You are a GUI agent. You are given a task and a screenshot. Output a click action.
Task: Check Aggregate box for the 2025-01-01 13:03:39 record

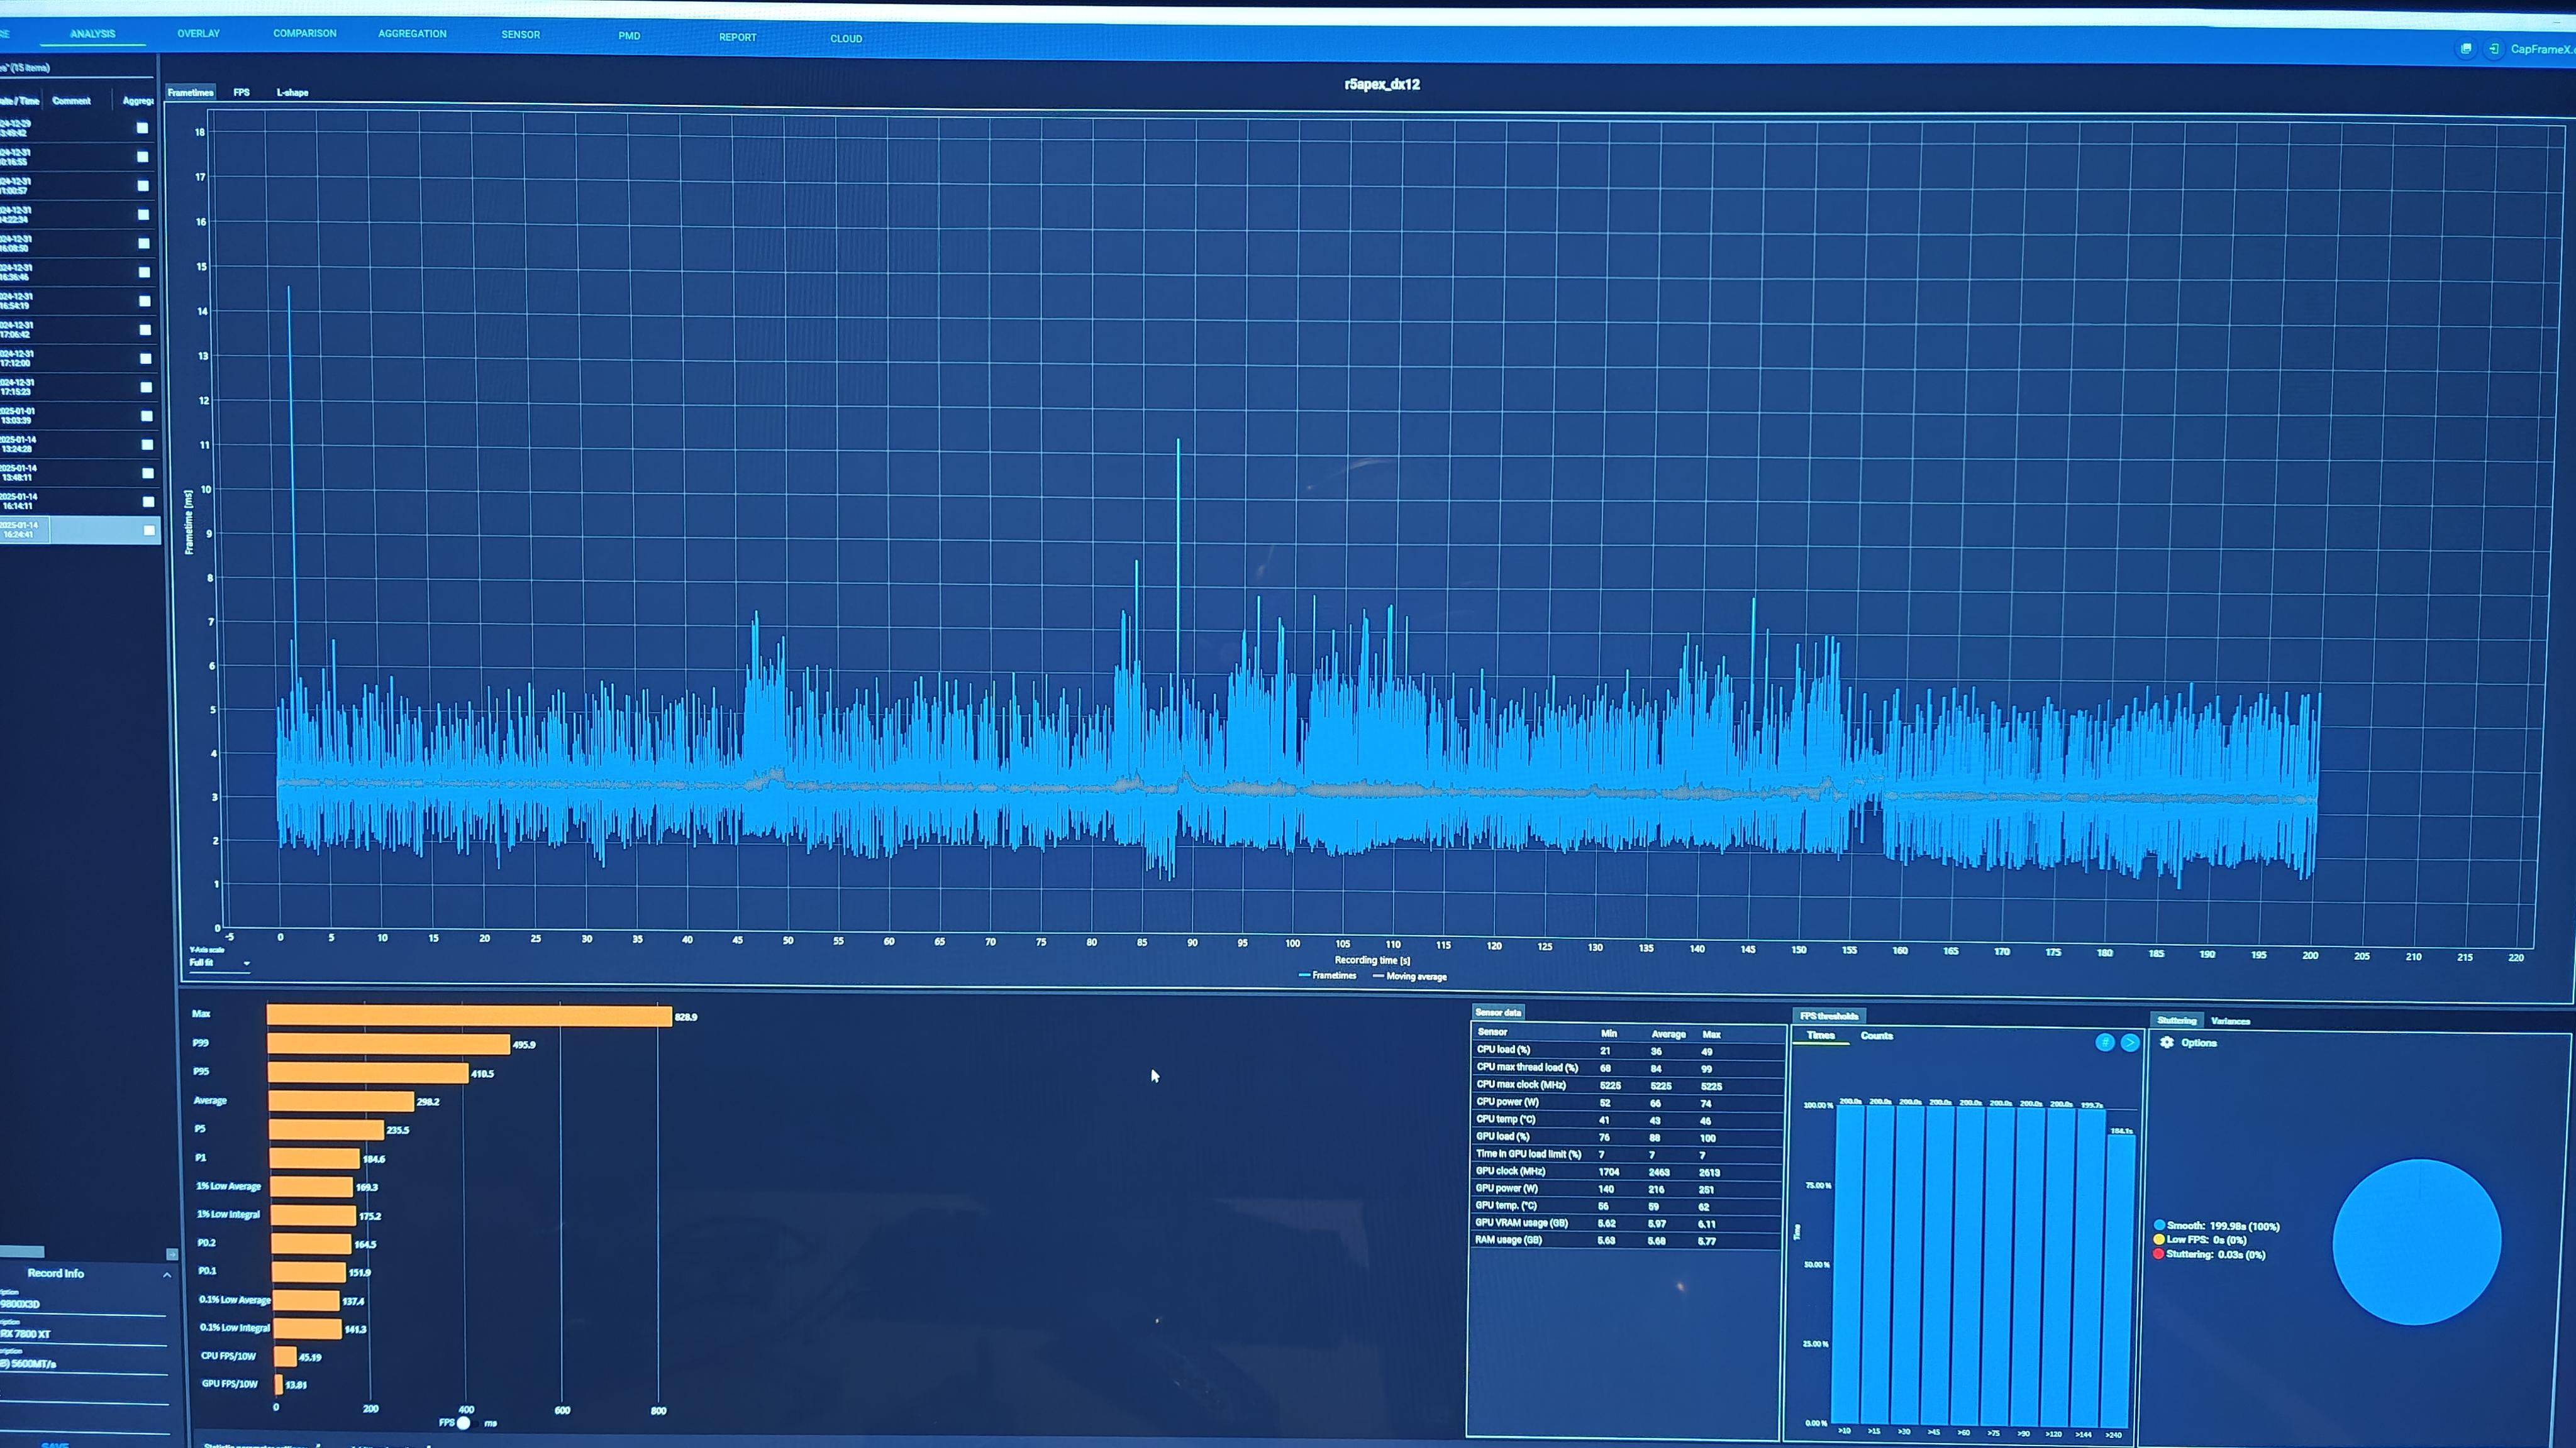pos(147,415)
